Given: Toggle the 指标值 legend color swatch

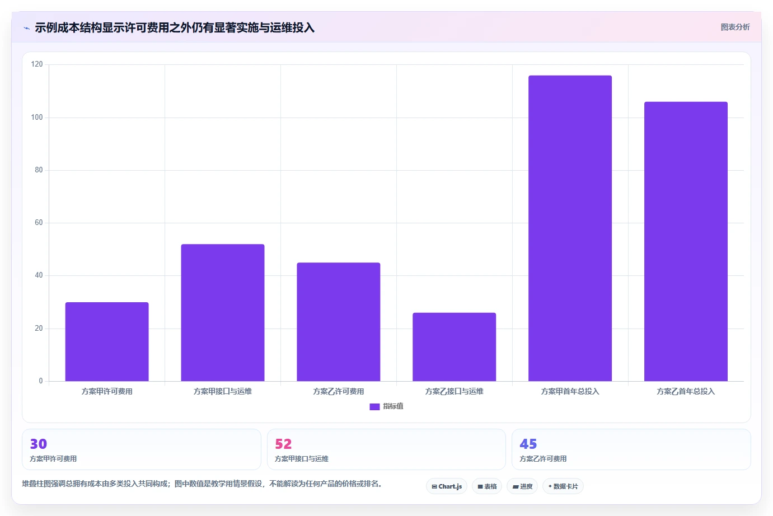Looking at the screenshot, I should coord(374,407).
